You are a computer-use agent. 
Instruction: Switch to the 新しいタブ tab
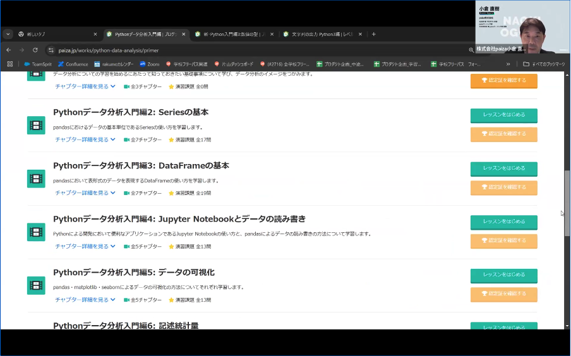click(x=57, y=34)
